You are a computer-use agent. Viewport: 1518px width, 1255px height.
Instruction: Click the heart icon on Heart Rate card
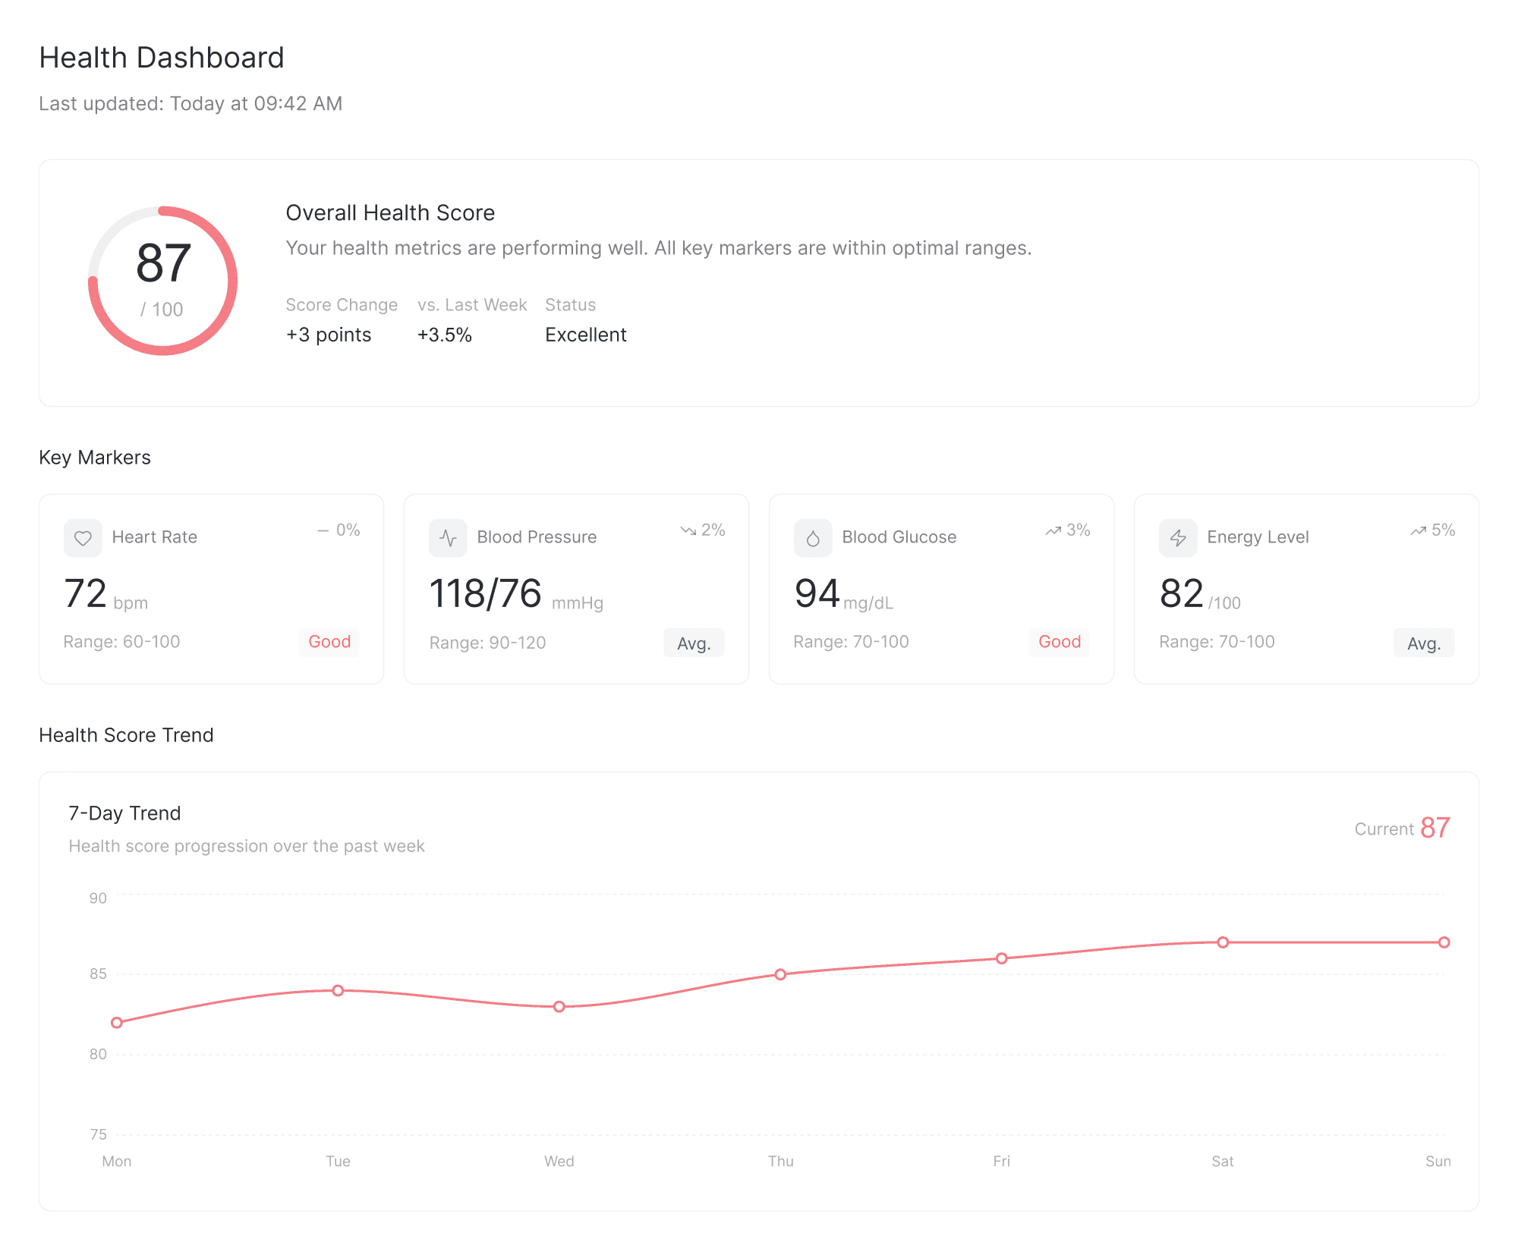[x=83, y=538]
